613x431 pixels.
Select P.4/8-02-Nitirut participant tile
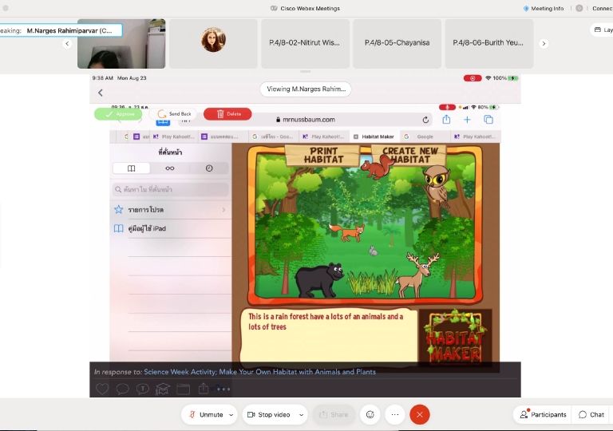[306, 43]
